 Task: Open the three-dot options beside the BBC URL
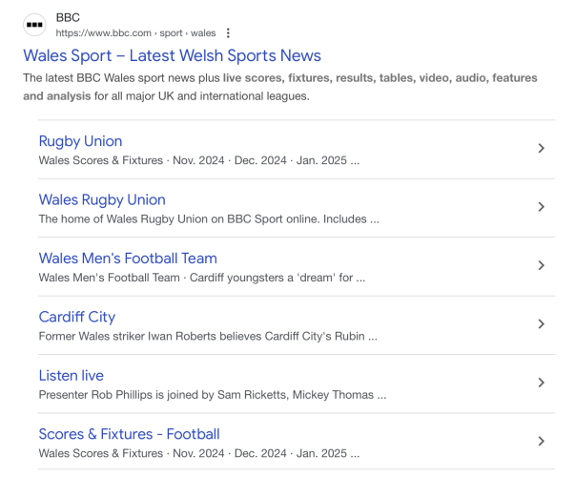point(227,33)
